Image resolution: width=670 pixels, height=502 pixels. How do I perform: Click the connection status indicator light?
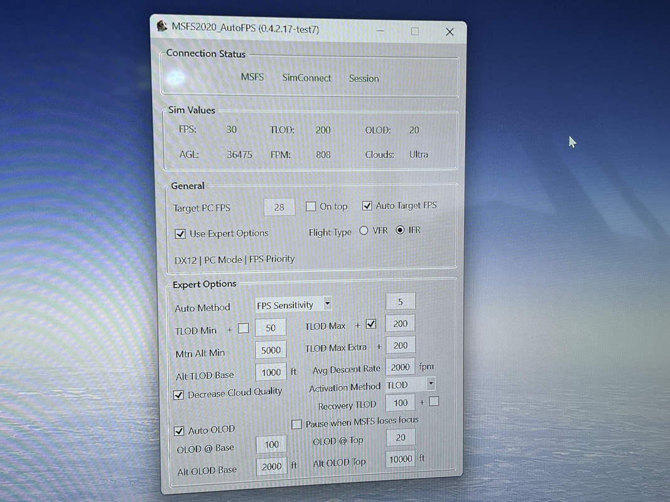click(176, 77)
